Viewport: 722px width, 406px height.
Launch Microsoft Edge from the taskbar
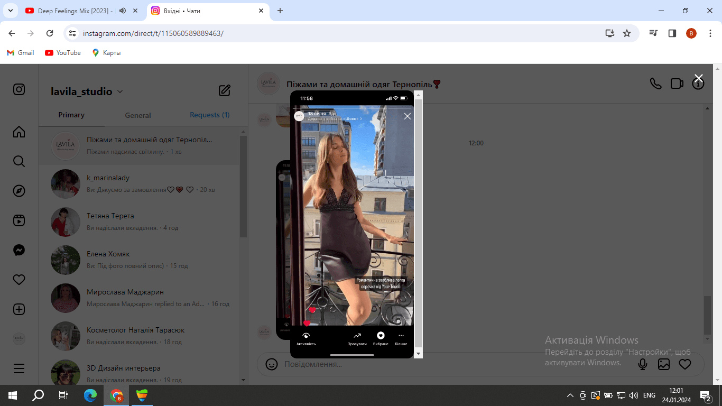tap(90, 395)
